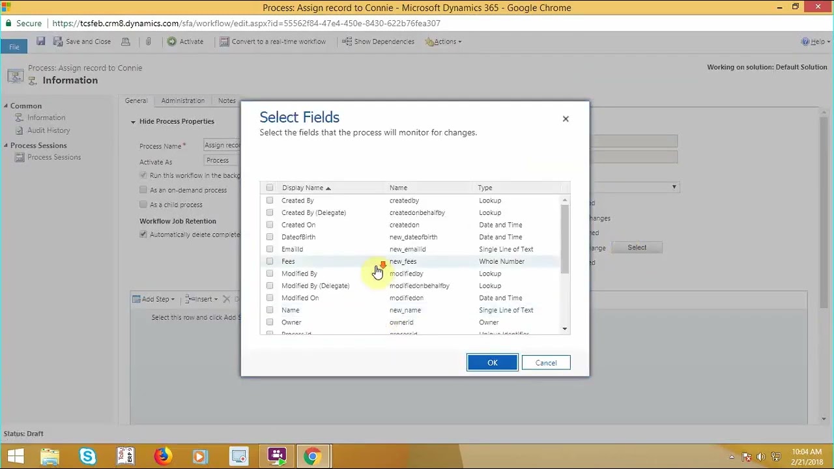Switch to the General tab

tap(136, 100)
